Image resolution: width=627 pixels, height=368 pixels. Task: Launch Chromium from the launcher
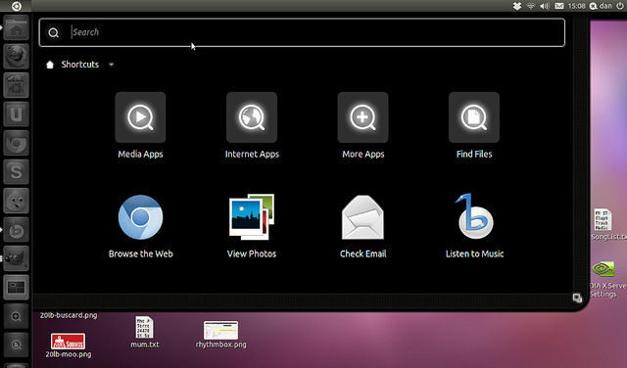click(x=16, y=143)
